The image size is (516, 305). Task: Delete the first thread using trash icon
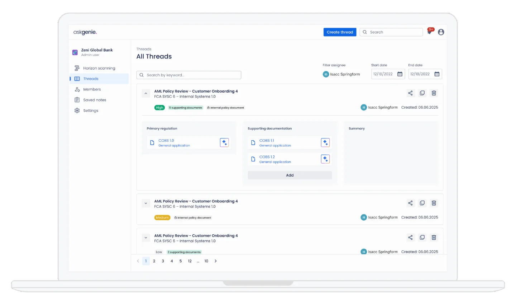pyautogui.click(x=434, y=93)
